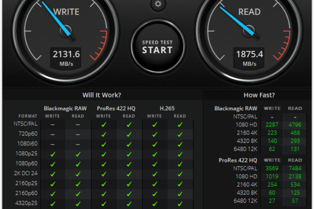This screenshot has width=314, height=209.
Task: Click the FORMAT column header
Action: point(28,116)
